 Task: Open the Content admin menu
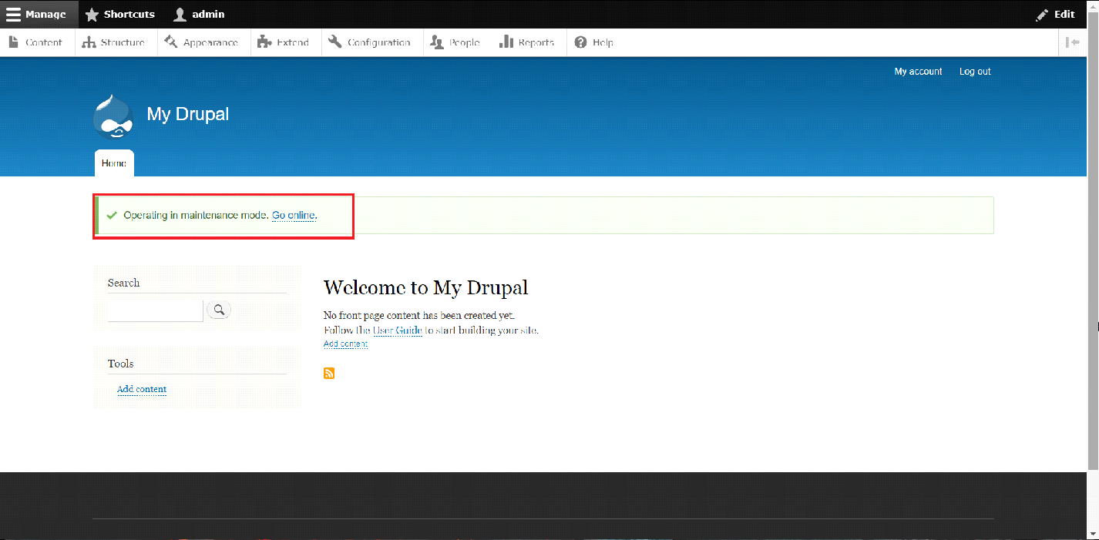[x=36, y=42]
